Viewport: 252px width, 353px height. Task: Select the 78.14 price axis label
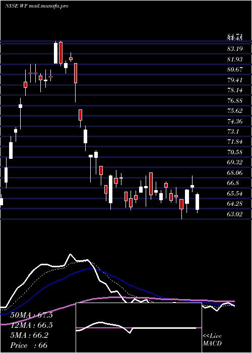point(235,90)
